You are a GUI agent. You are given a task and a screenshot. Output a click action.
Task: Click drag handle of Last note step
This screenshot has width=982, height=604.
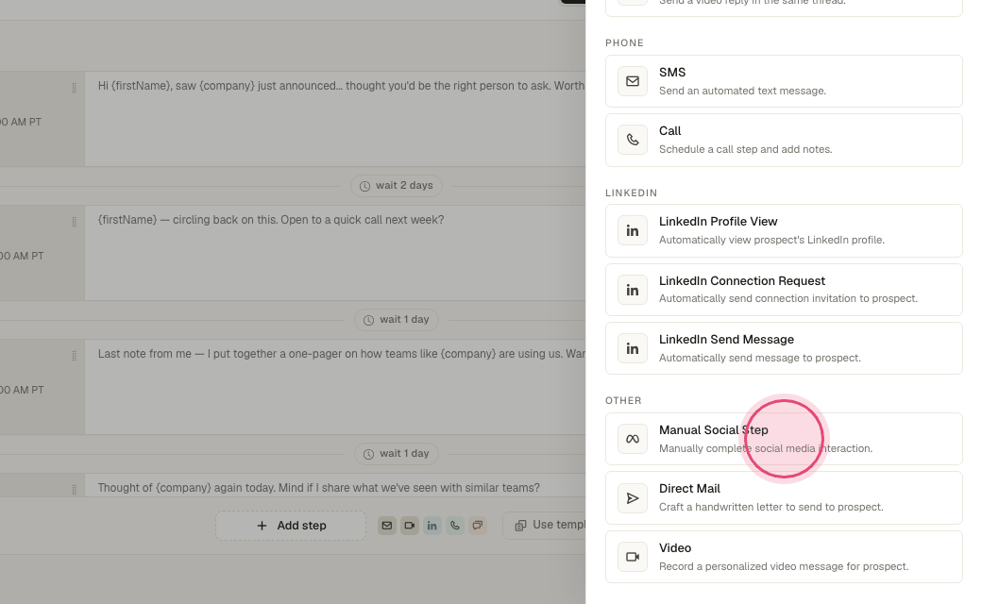coord(74,356)
